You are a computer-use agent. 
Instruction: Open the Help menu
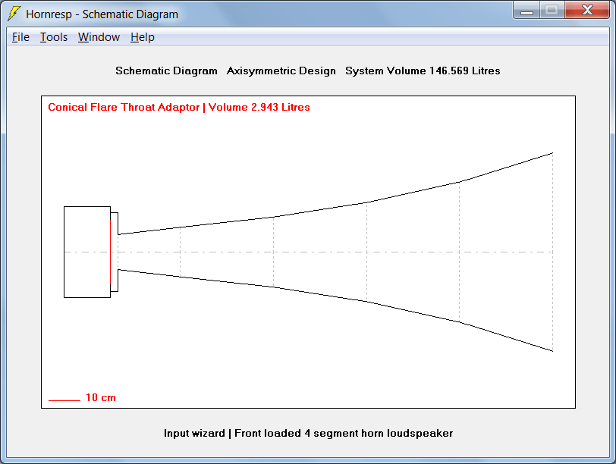point(142,37)
